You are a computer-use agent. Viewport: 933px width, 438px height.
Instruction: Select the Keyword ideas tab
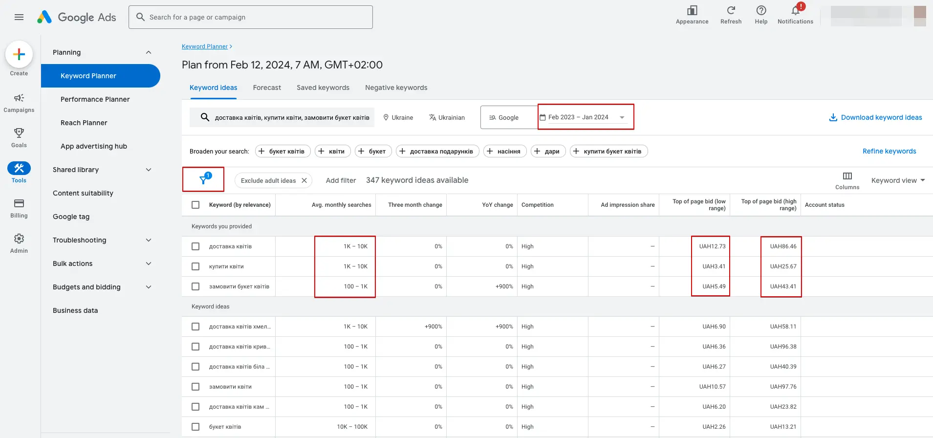tap(214, 88)
